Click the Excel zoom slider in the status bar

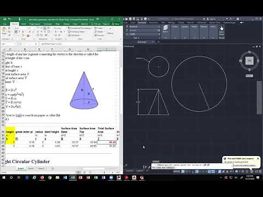click(x=105, y=172)
